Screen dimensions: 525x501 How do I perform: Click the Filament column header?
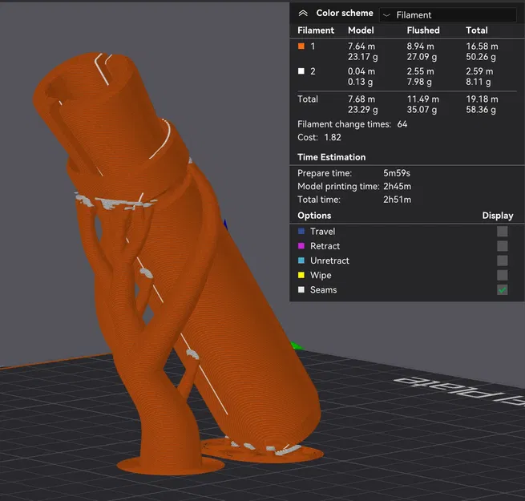coord(316,30)
